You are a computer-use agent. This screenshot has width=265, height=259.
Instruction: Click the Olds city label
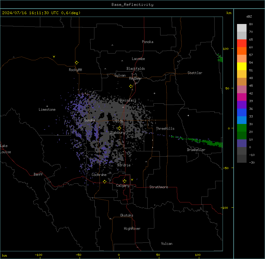click(x=119, y=121)
